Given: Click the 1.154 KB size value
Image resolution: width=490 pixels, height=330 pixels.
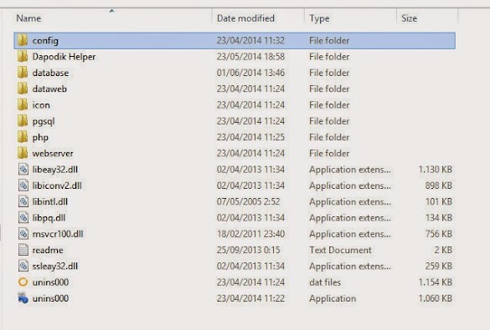Looking at the screenshot, I should click(x=436, y=282).
